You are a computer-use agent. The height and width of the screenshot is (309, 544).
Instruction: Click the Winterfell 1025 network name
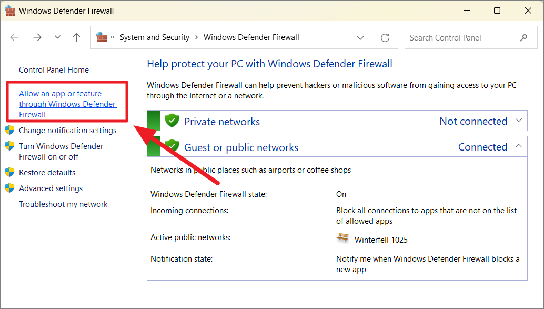coord(381,240)
